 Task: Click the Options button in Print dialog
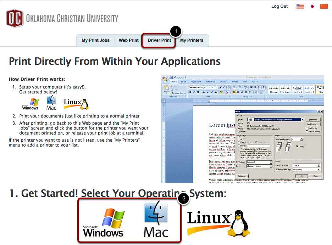pos(242,176)
